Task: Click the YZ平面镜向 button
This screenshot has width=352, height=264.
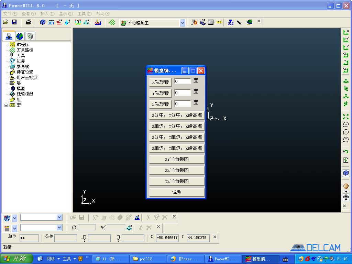Action: point(177,181)
